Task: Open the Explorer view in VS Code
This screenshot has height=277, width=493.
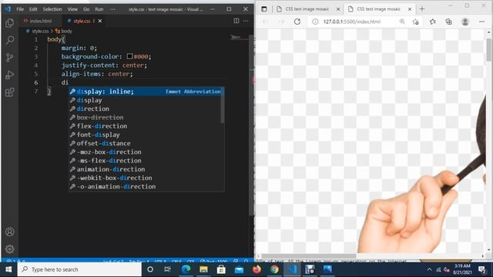Action: (10, 22)
